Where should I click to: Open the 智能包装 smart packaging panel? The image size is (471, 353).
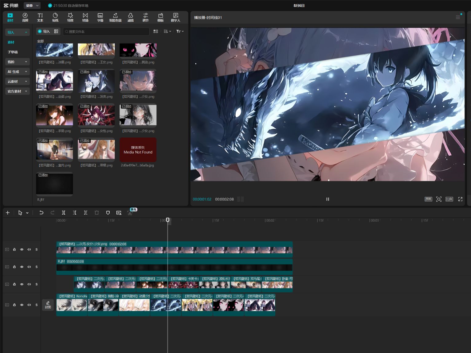click(116, 17)
